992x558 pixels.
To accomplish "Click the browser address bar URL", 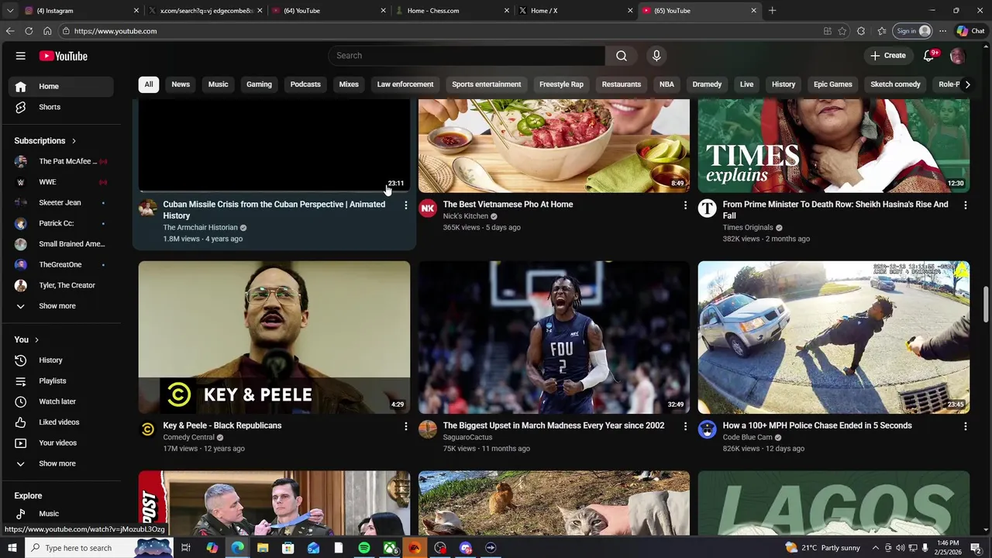I will [x=115, y=31].
